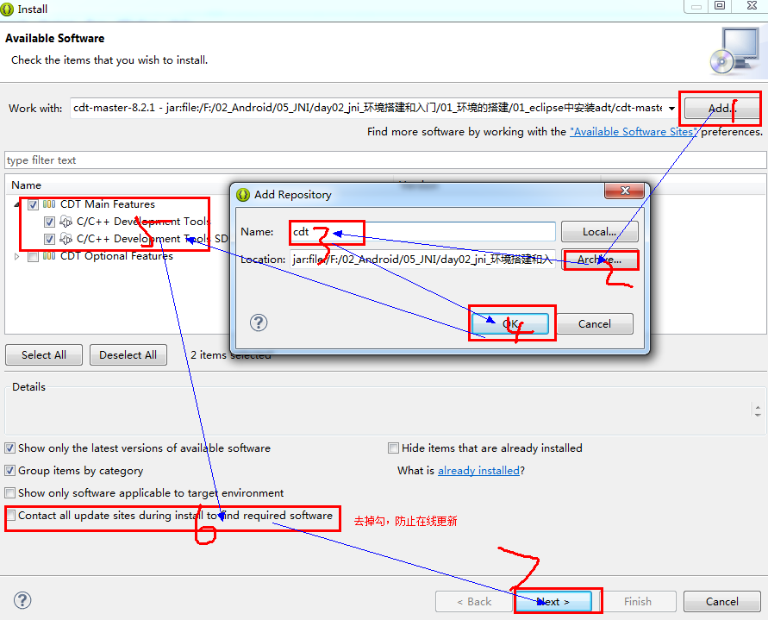Edit the repository Name field
Image resolution: width=768 pixels, height=620 pixels.
(422, 231)
